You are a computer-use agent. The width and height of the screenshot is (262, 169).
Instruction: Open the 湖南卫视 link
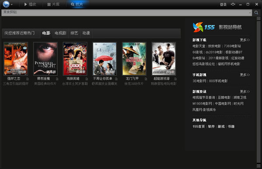[x=240, y=97]
